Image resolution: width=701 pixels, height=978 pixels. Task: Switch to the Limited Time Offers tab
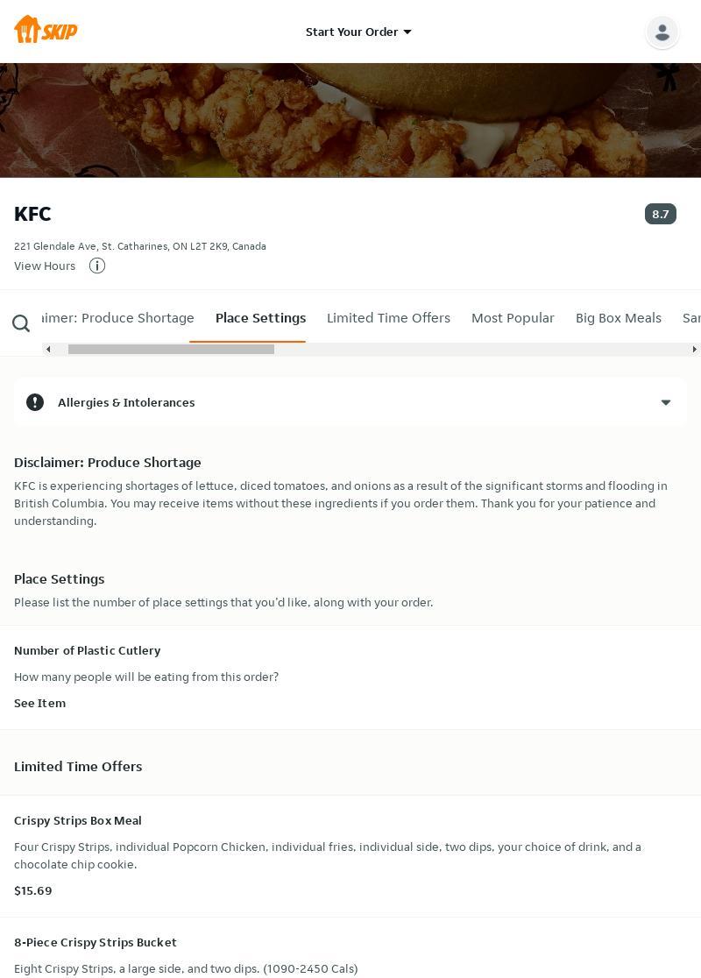388,318
